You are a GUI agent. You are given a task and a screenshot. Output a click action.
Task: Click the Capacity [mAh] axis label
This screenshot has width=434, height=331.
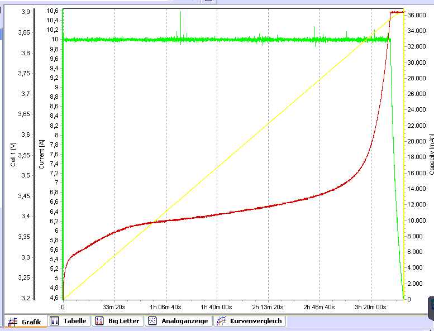(431, 154)
